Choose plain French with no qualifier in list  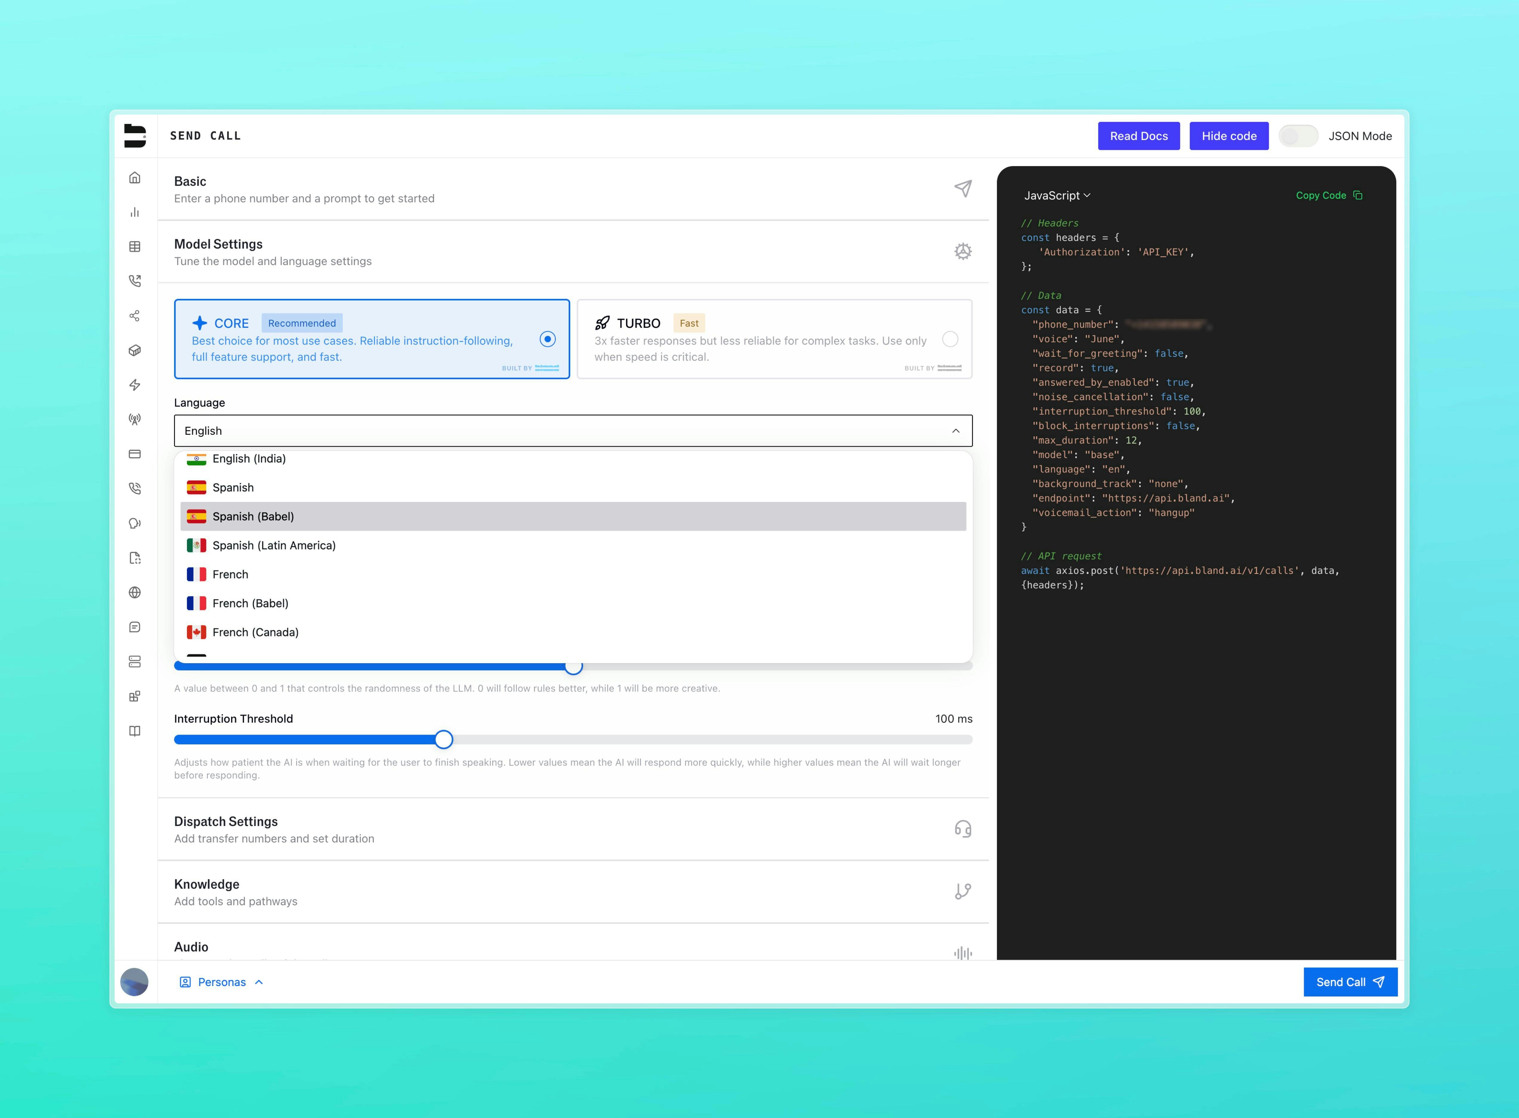point(573,575)
